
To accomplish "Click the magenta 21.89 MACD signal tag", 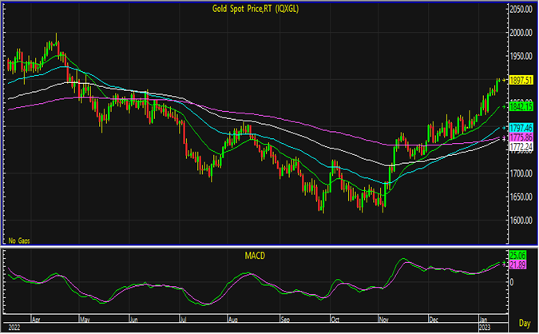I will (520, 265).
